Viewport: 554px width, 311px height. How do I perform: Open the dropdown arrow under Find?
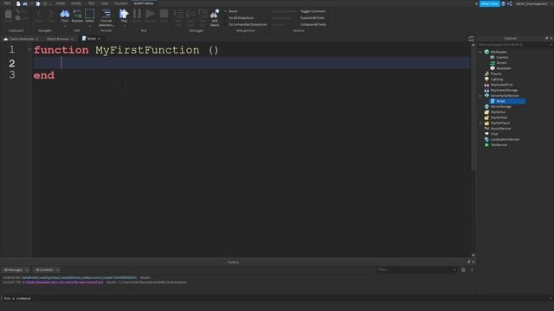click(x=65, y=26)
